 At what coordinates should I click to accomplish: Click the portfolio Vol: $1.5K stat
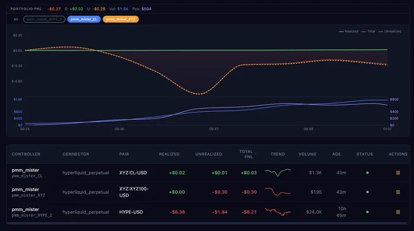click(119, 9)
